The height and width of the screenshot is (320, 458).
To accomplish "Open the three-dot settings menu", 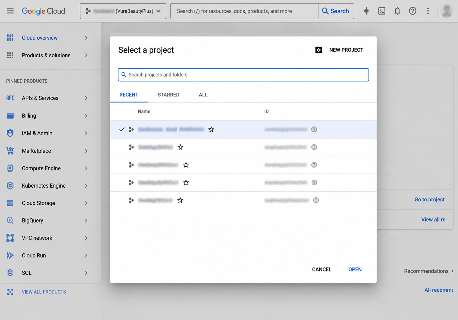I will 428,11.
